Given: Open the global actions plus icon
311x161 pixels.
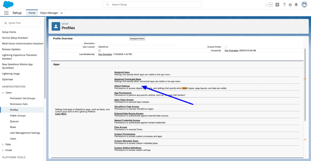Looking at the screenshot, I should tap(277, 5).
